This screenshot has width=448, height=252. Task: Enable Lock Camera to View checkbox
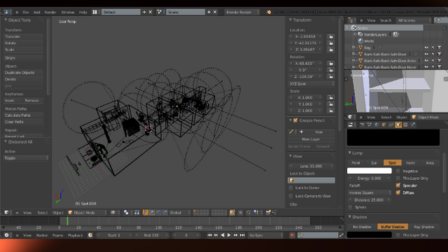[291, 196]
